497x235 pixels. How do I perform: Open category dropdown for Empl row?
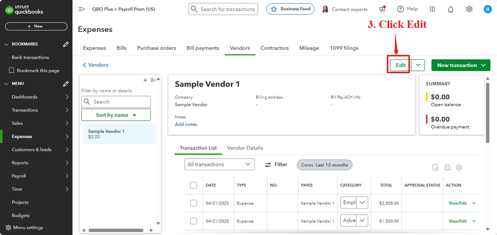pyautogui.click(x=362, y=203)
